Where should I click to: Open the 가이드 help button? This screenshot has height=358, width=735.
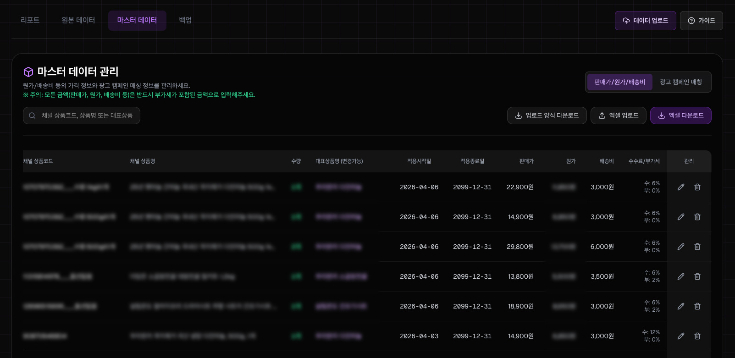point(702,21)
